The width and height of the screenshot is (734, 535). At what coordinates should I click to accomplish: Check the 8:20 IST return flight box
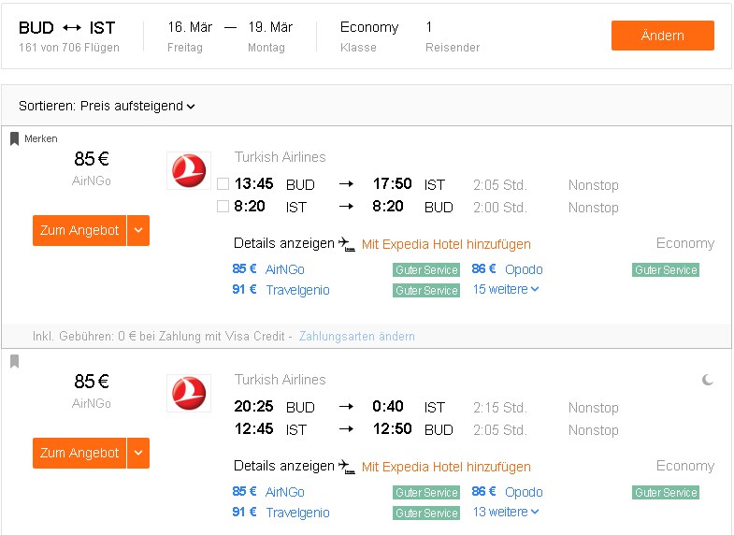[223, 207]
